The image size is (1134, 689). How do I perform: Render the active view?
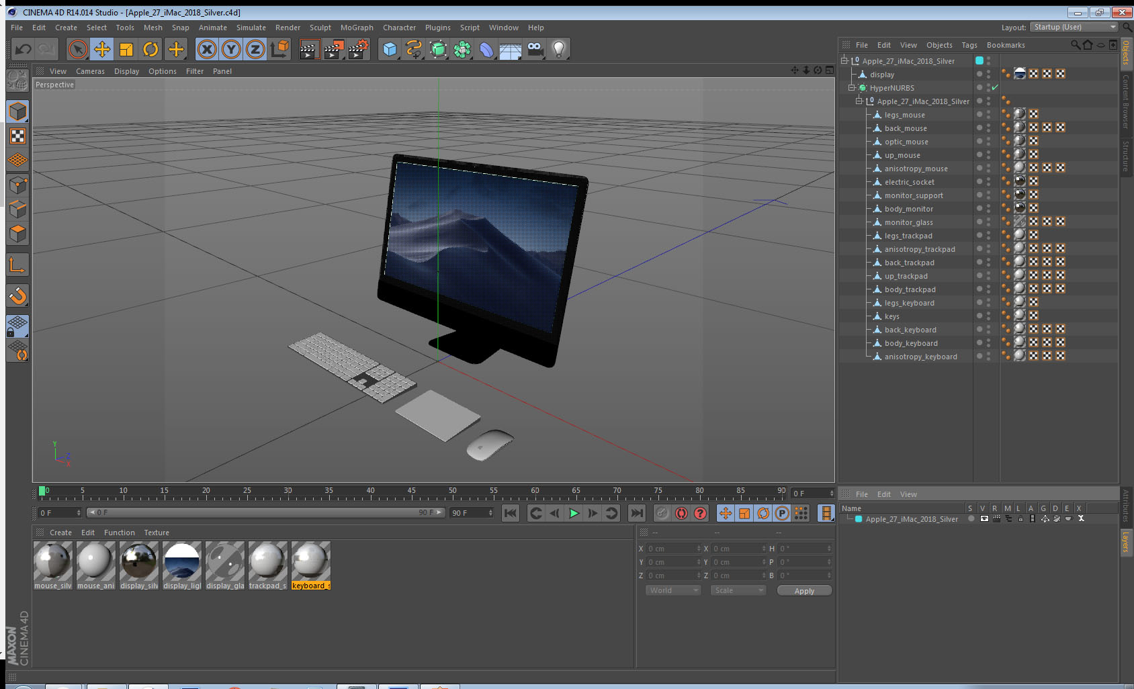[309, 49]
